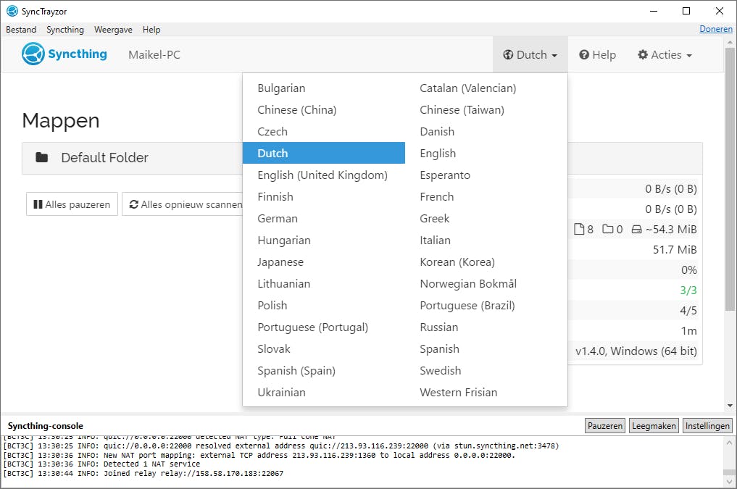737x489 pixels.
Task: Choose Hungarian language
Action: [324, 240]
